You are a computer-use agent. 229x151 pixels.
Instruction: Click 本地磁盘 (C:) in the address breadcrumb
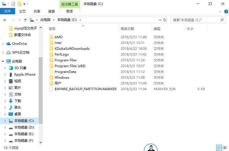(x=67, y=20)
